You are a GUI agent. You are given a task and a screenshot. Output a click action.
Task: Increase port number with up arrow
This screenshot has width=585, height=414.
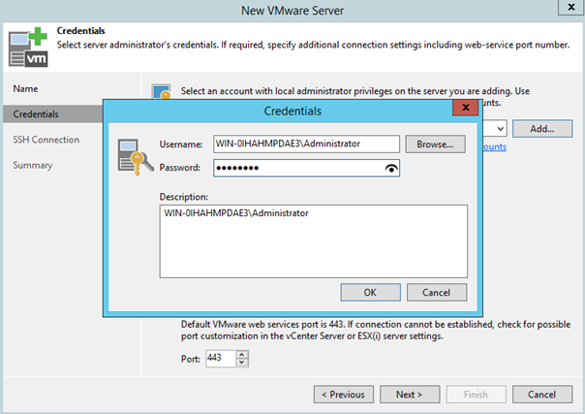(x=242, y=354)
